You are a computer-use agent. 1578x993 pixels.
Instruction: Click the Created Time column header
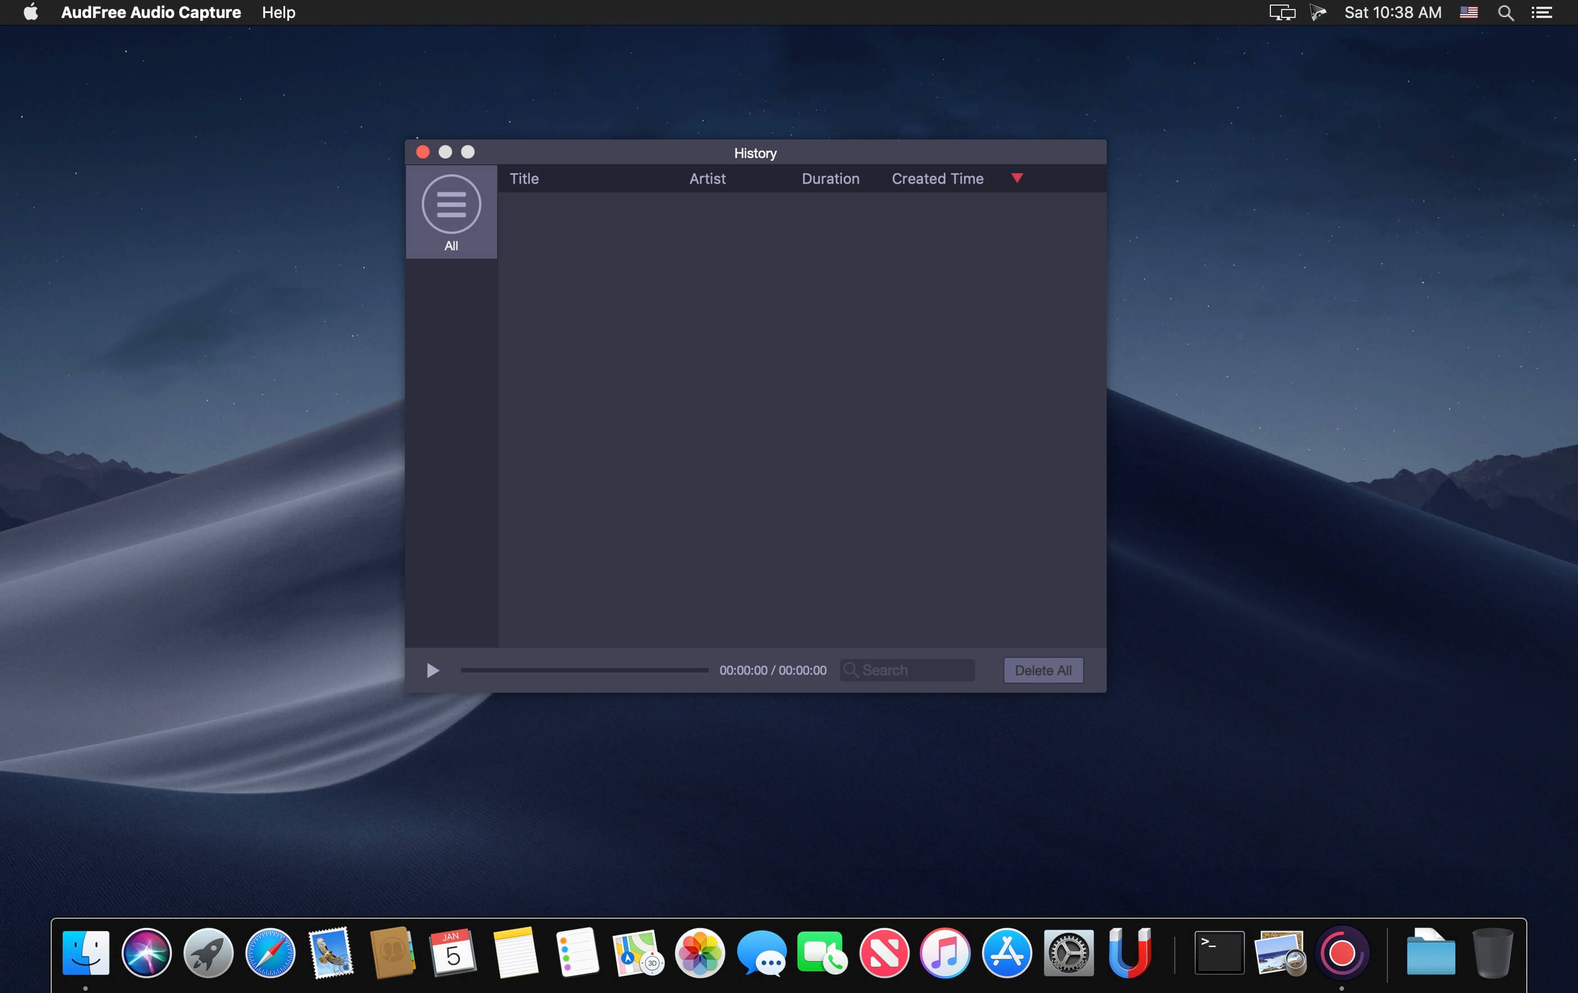(937, 179)
